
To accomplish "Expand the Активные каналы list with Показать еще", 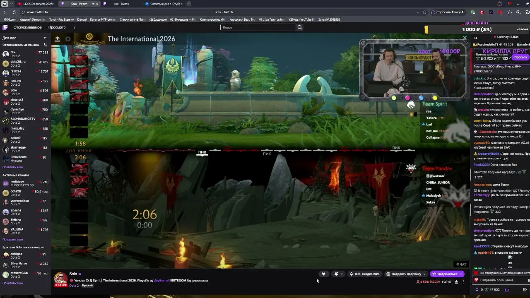I will pyautogui.click(x=12, y=239).
